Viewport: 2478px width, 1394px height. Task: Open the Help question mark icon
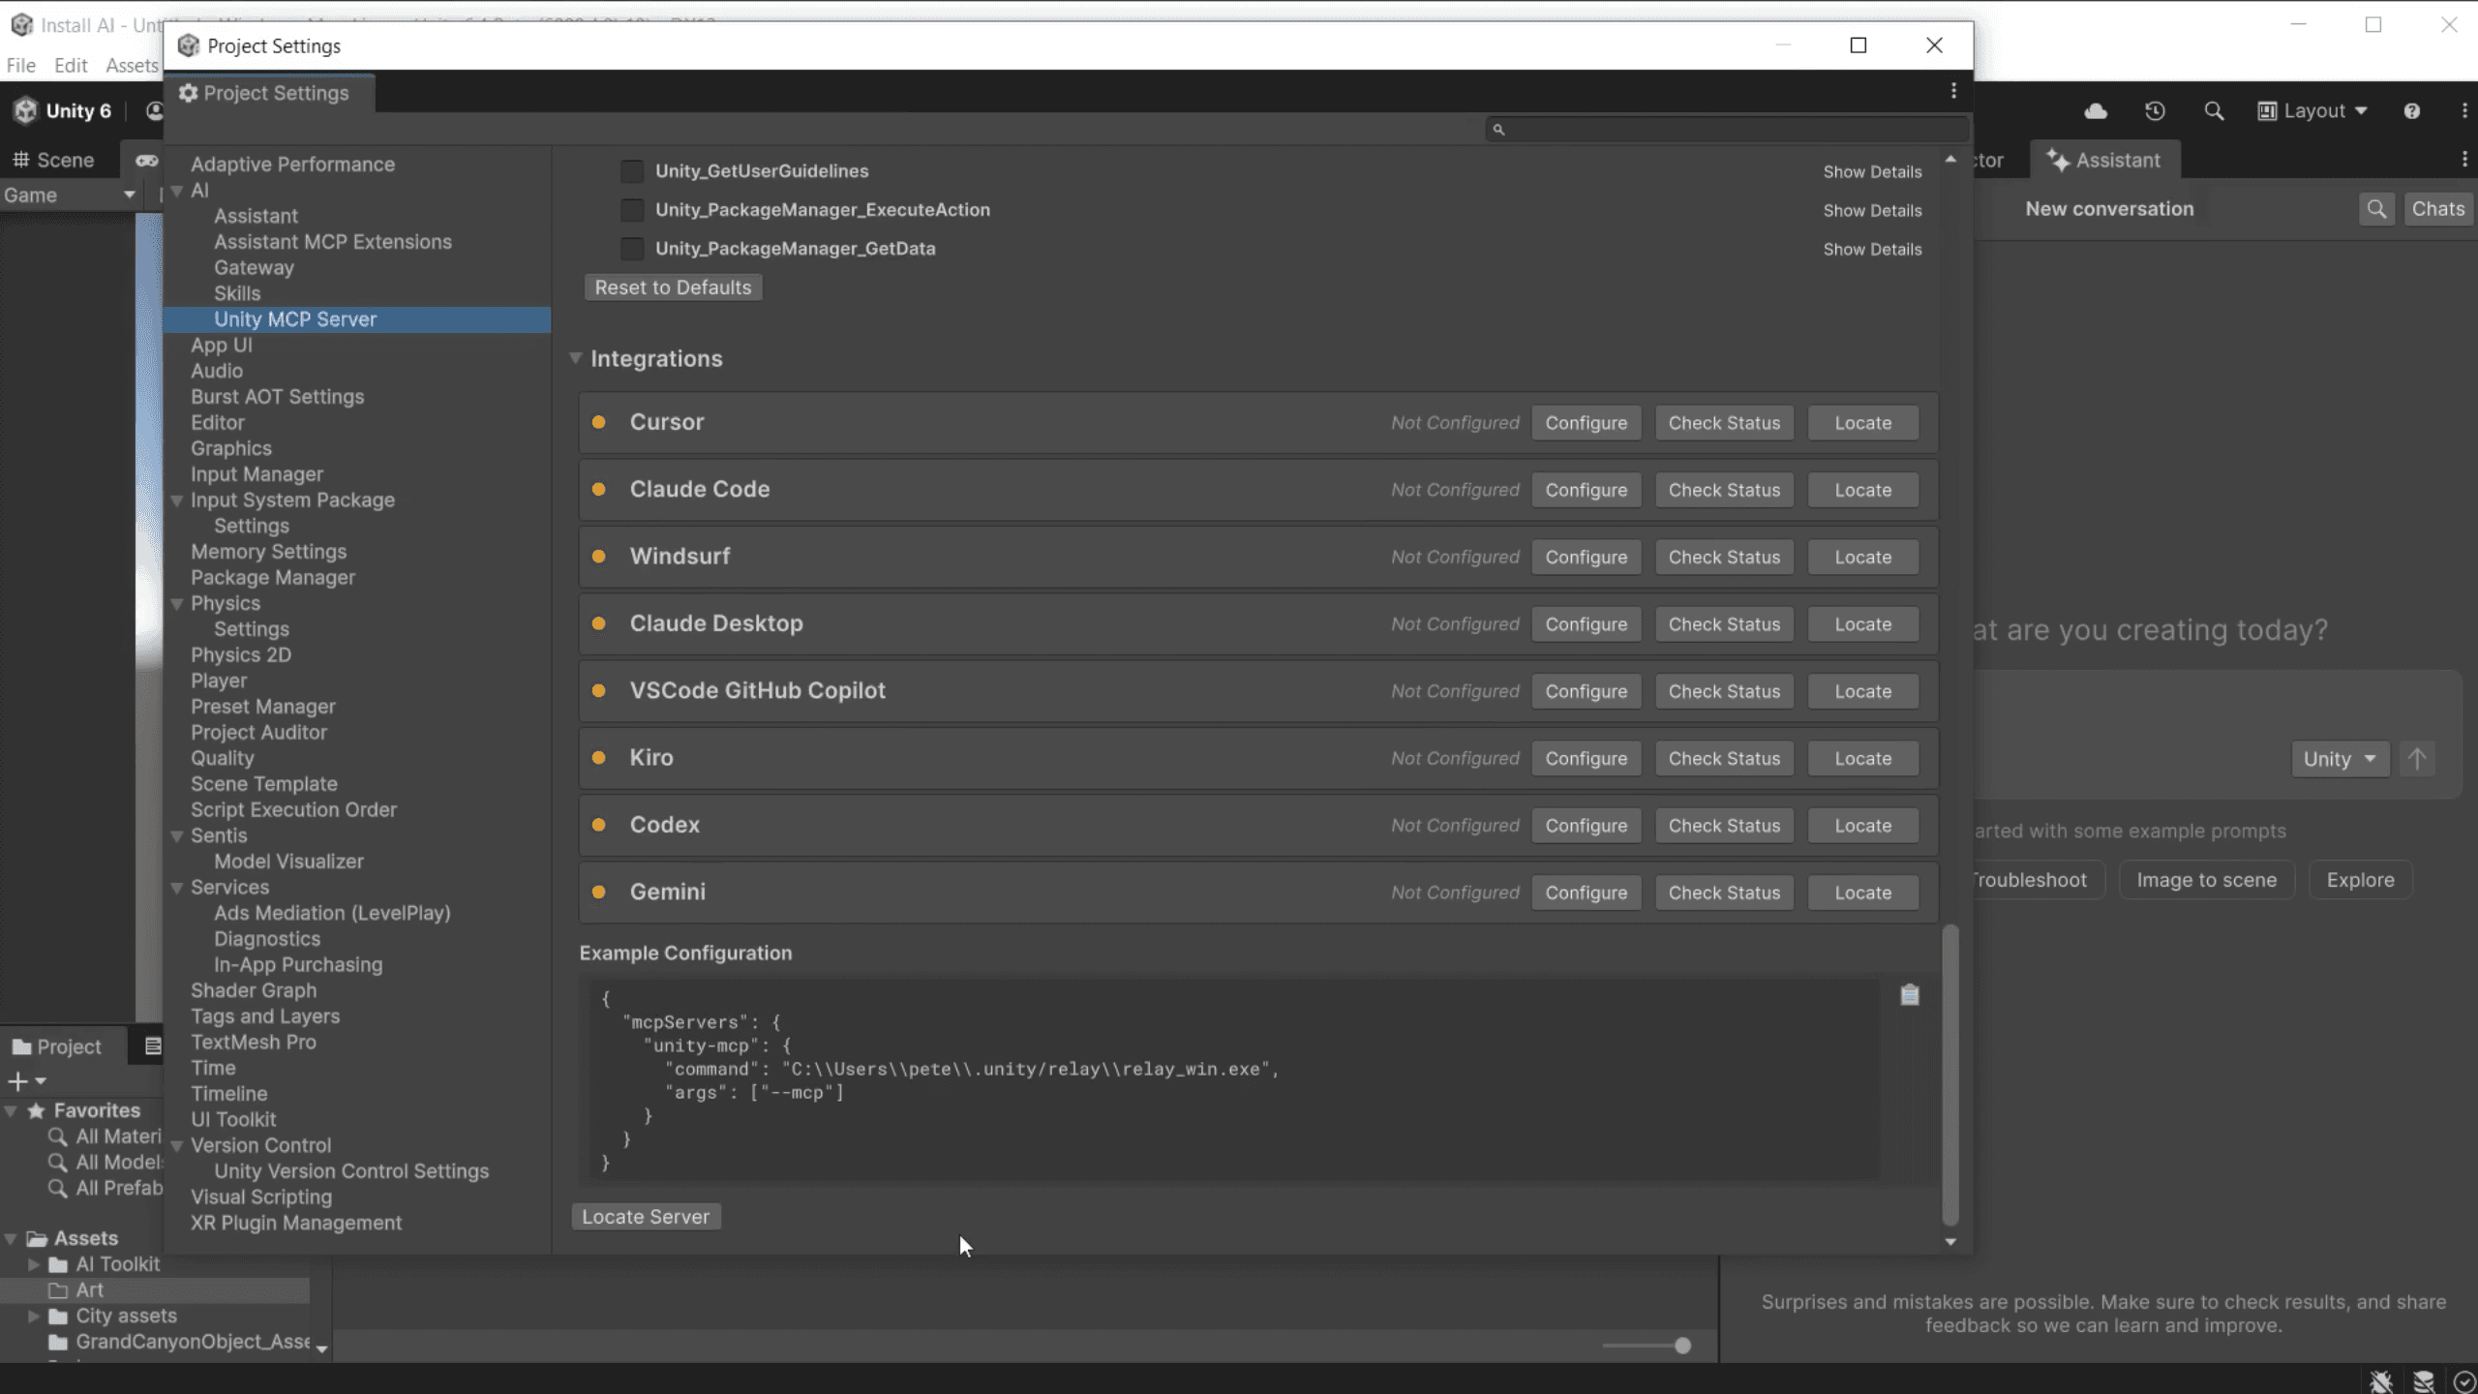[2411, 111]
